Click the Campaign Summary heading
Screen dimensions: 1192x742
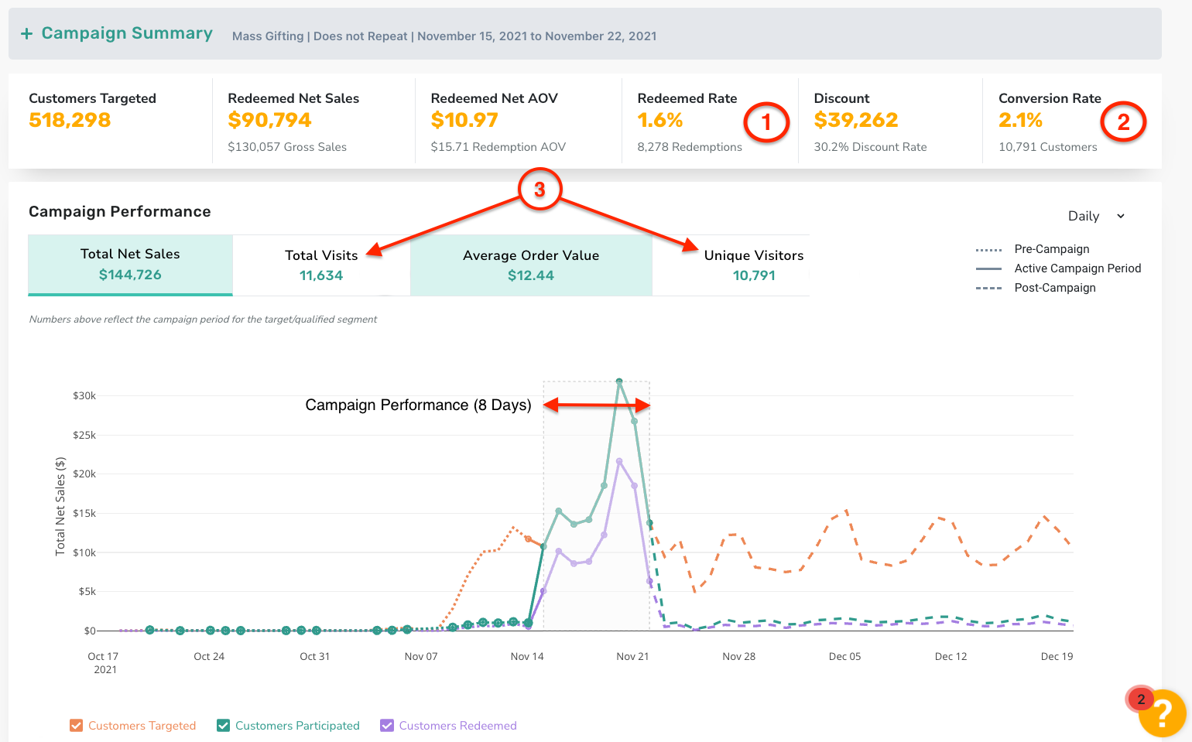(127, 33)
